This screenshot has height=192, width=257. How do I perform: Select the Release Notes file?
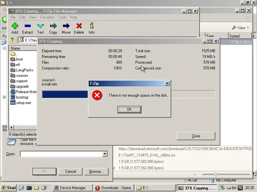point(23,92)
